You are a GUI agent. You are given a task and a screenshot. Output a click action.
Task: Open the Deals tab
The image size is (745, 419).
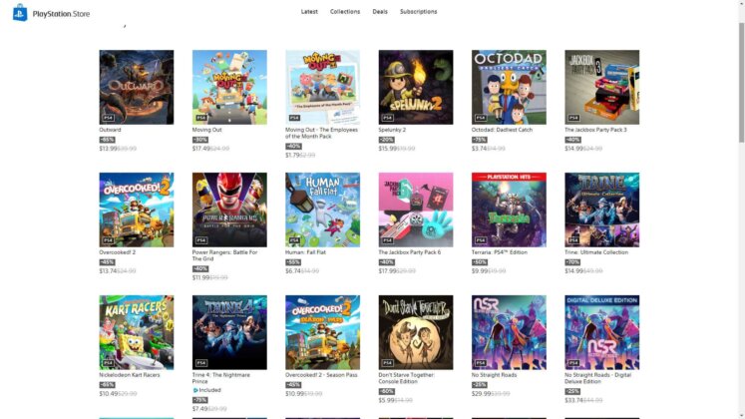coord(380,11)
